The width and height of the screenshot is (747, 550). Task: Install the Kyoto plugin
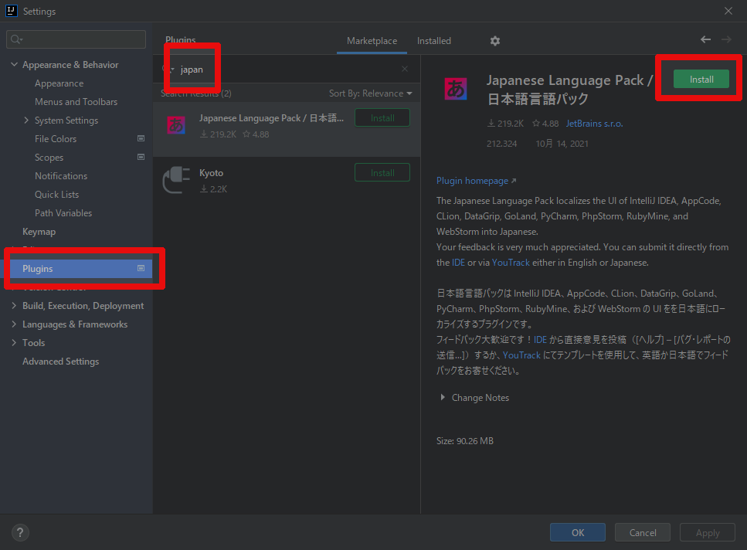click(382, 172)
